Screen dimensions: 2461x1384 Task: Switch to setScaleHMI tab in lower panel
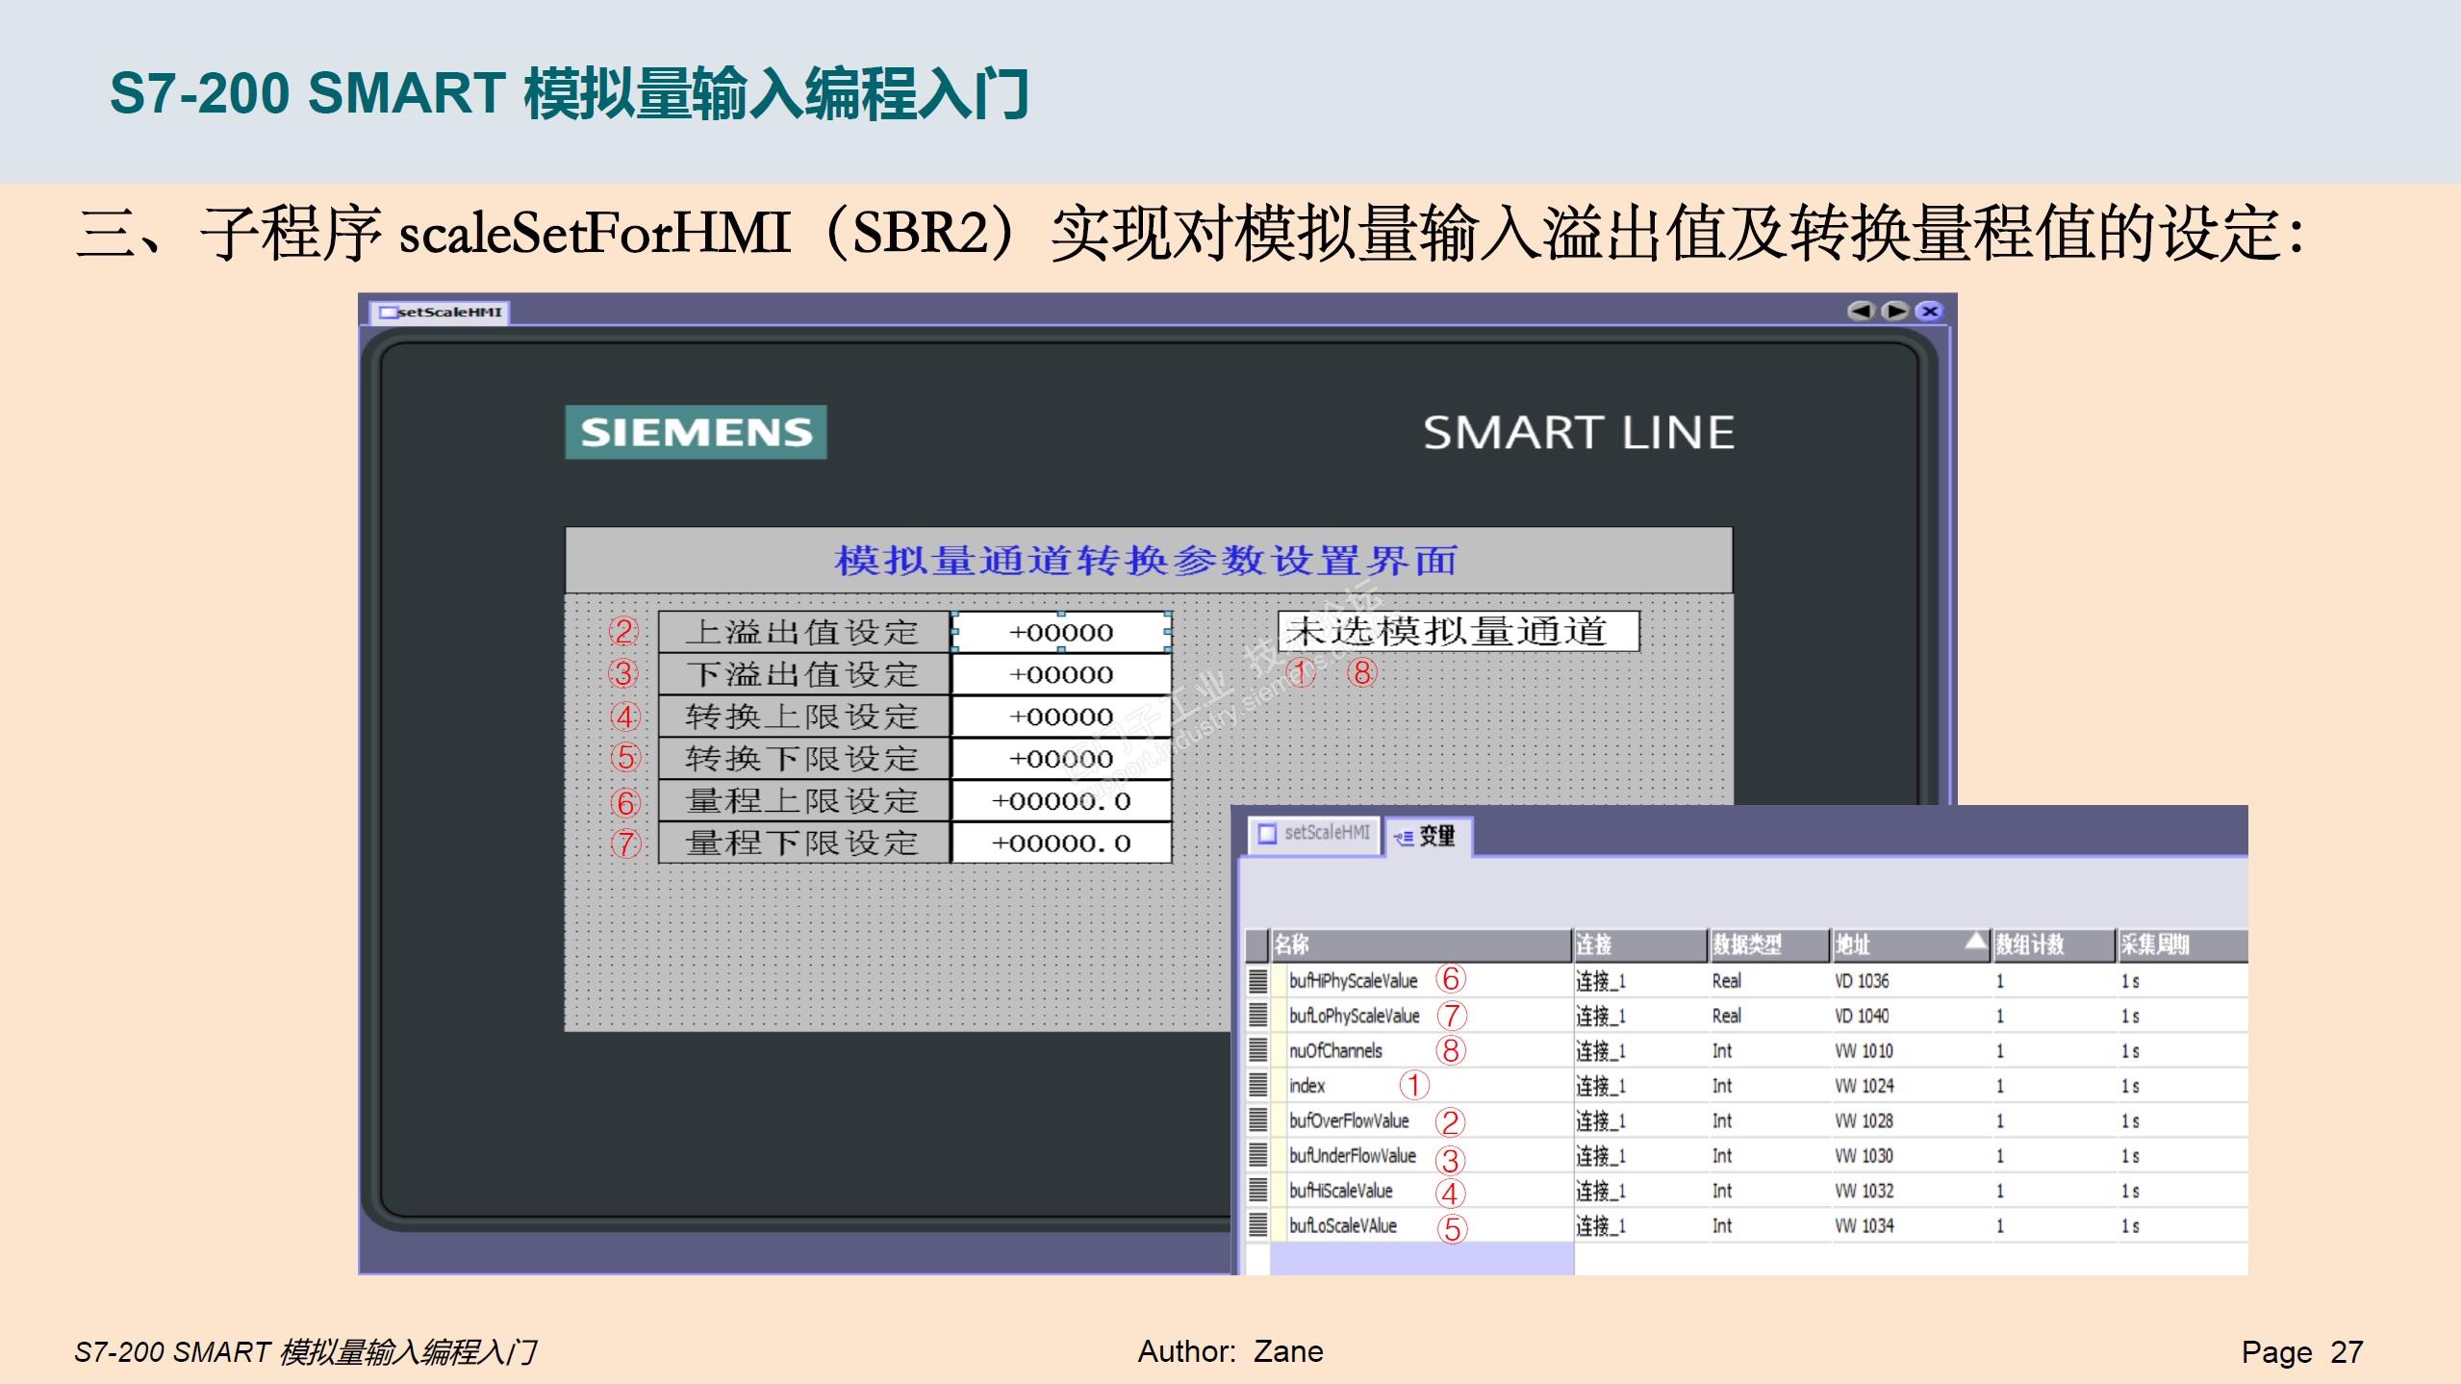point(1315,833)
